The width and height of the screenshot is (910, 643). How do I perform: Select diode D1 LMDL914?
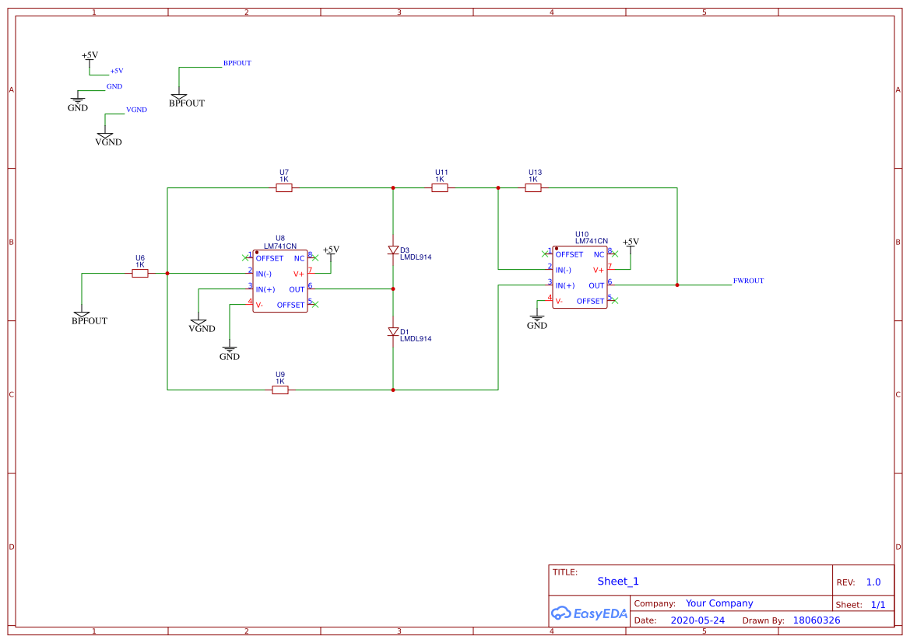click(393, 332)
